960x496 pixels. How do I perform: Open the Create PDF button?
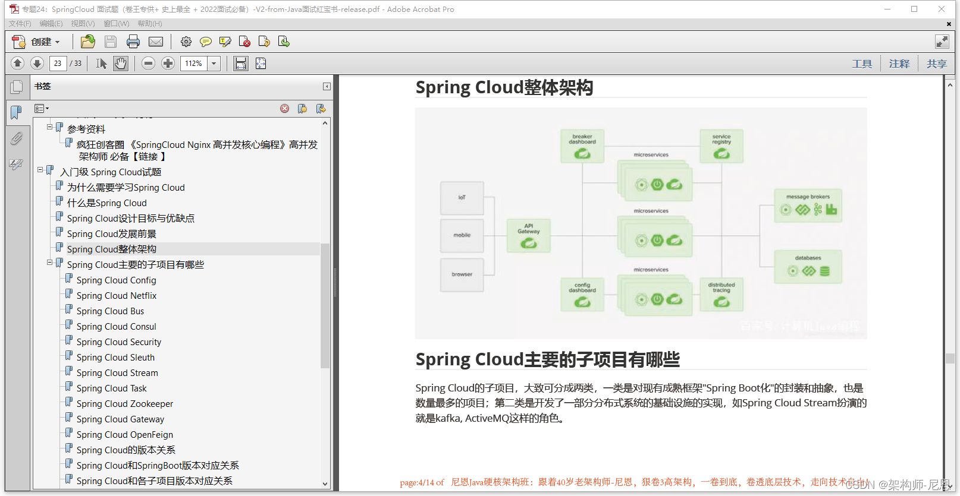coord(36,42)
